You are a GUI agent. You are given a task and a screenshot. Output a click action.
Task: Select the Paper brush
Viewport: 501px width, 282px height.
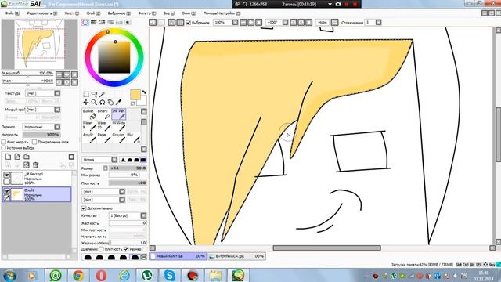click(104, 138)
